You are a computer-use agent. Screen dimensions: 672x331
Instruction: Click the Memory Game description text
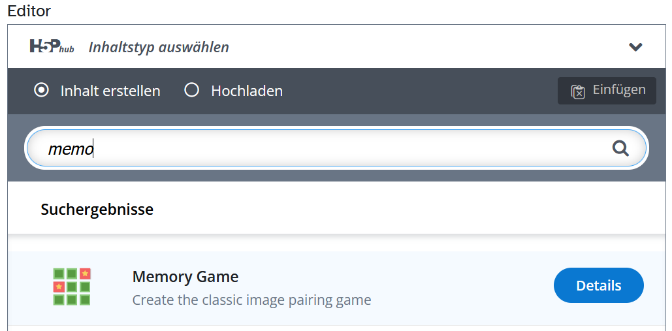click(x=251, y=300)
